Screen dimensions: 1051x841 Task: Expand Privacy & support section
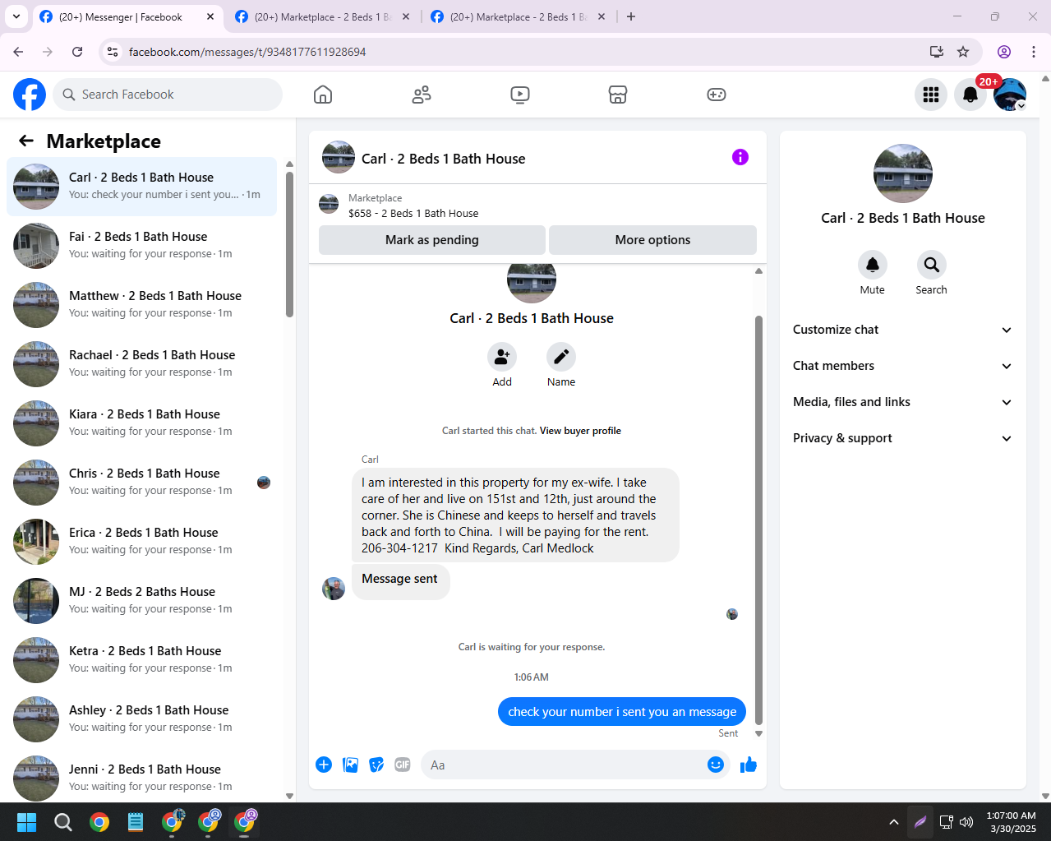902,438
